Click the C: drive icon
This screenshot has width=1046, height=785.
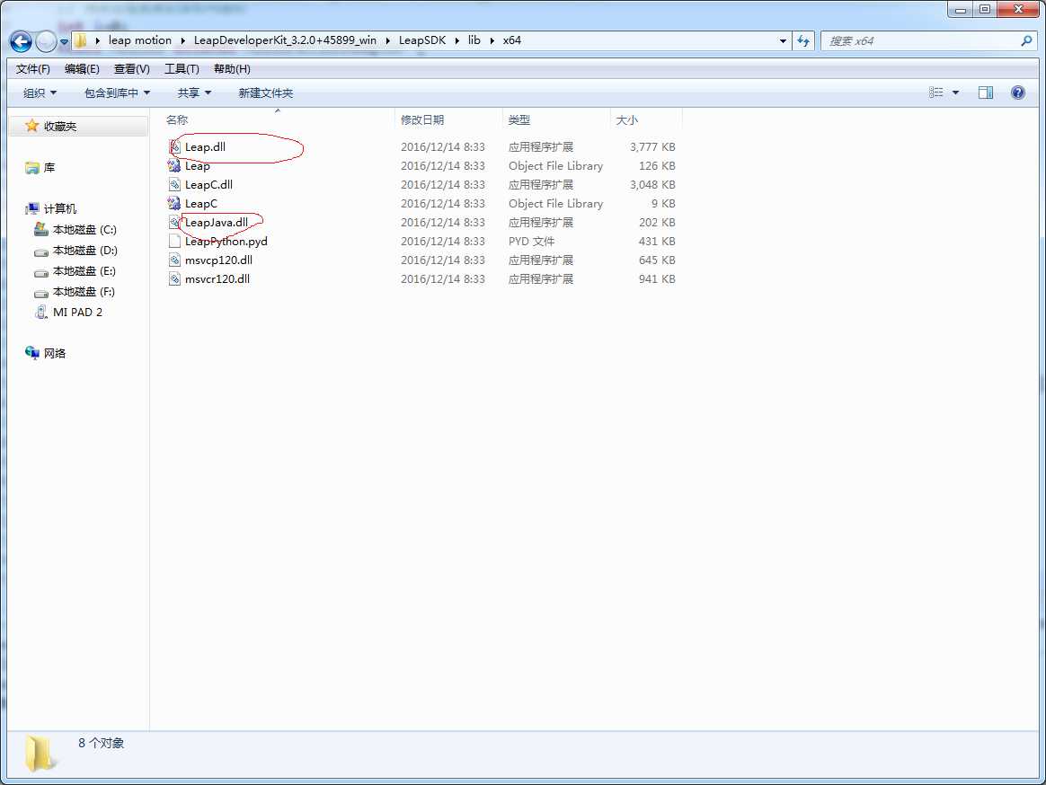[x=41, y=229]
